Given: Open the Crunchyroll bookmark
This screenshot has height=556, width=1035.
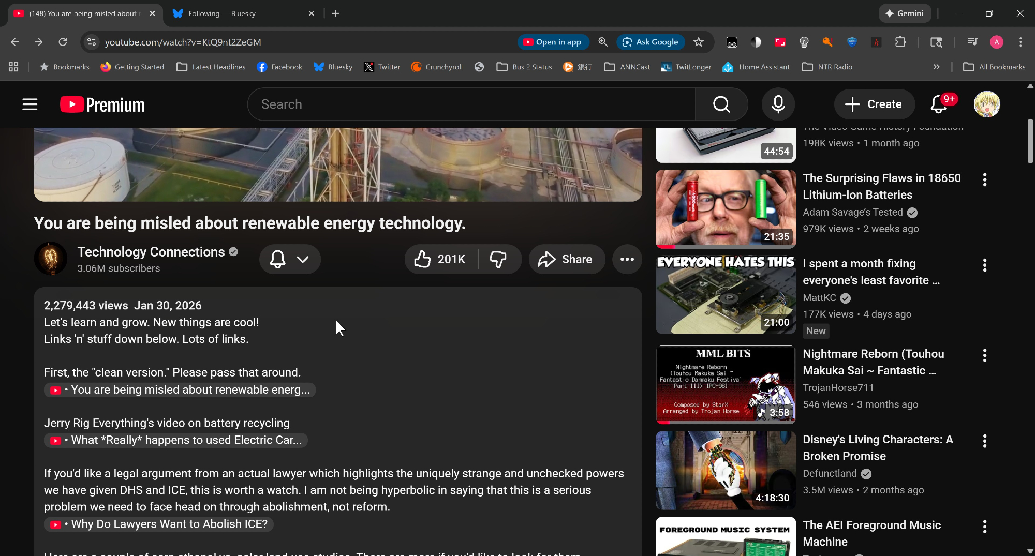Looking at the screenshot, I should 437,67.
